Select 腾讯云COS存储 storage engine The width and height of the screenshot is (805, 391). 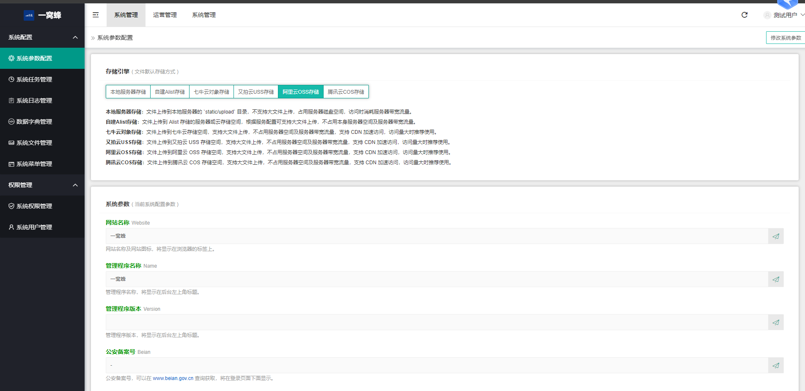click(346, 92)
